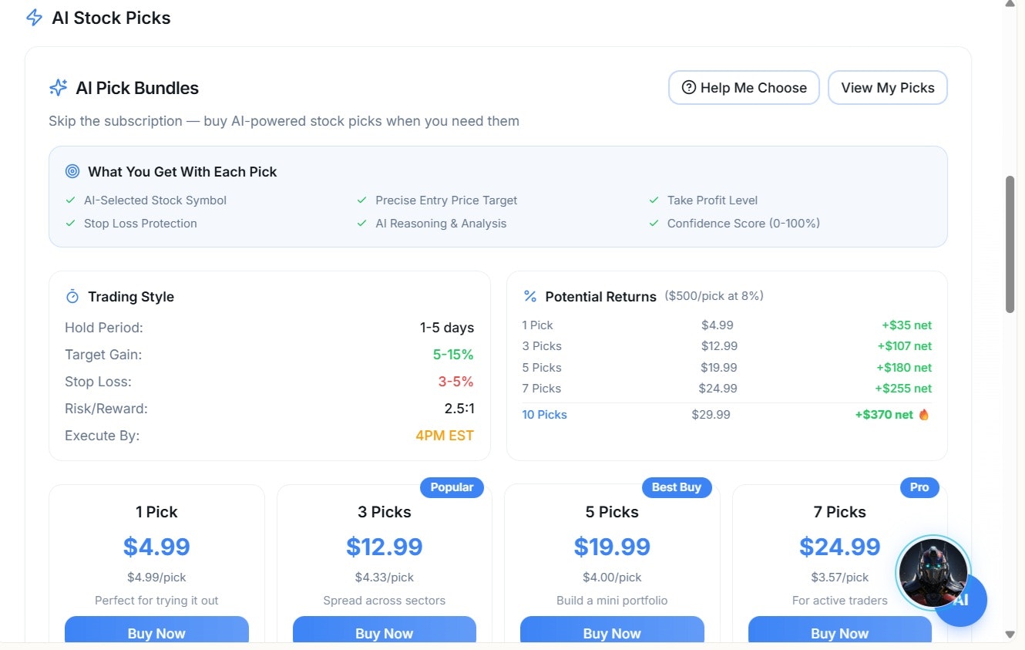The image size is (1025, 650).
Task: Click the question mark icon in Help Me Choose
Action: pos(689,88)
